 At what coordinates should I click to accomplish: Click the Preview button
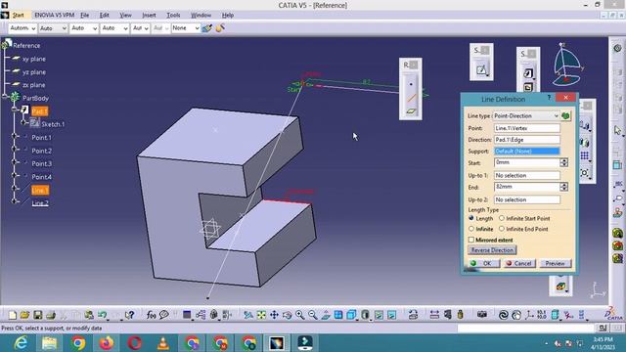click(556, 263)
